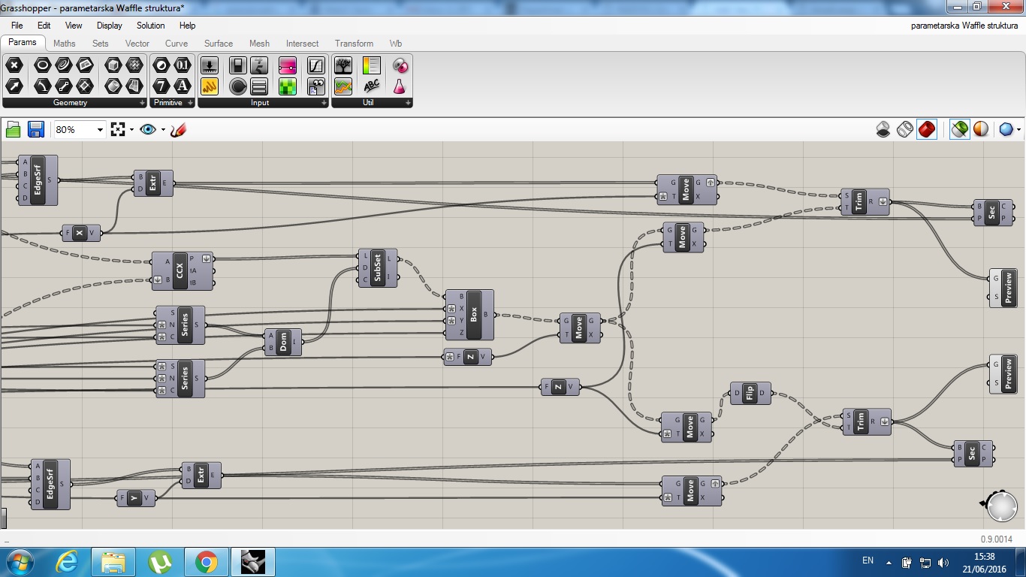Select the Boolean primitive icon
The image size is (1026, 577).
pyautogui.click(x=161, y=65)
